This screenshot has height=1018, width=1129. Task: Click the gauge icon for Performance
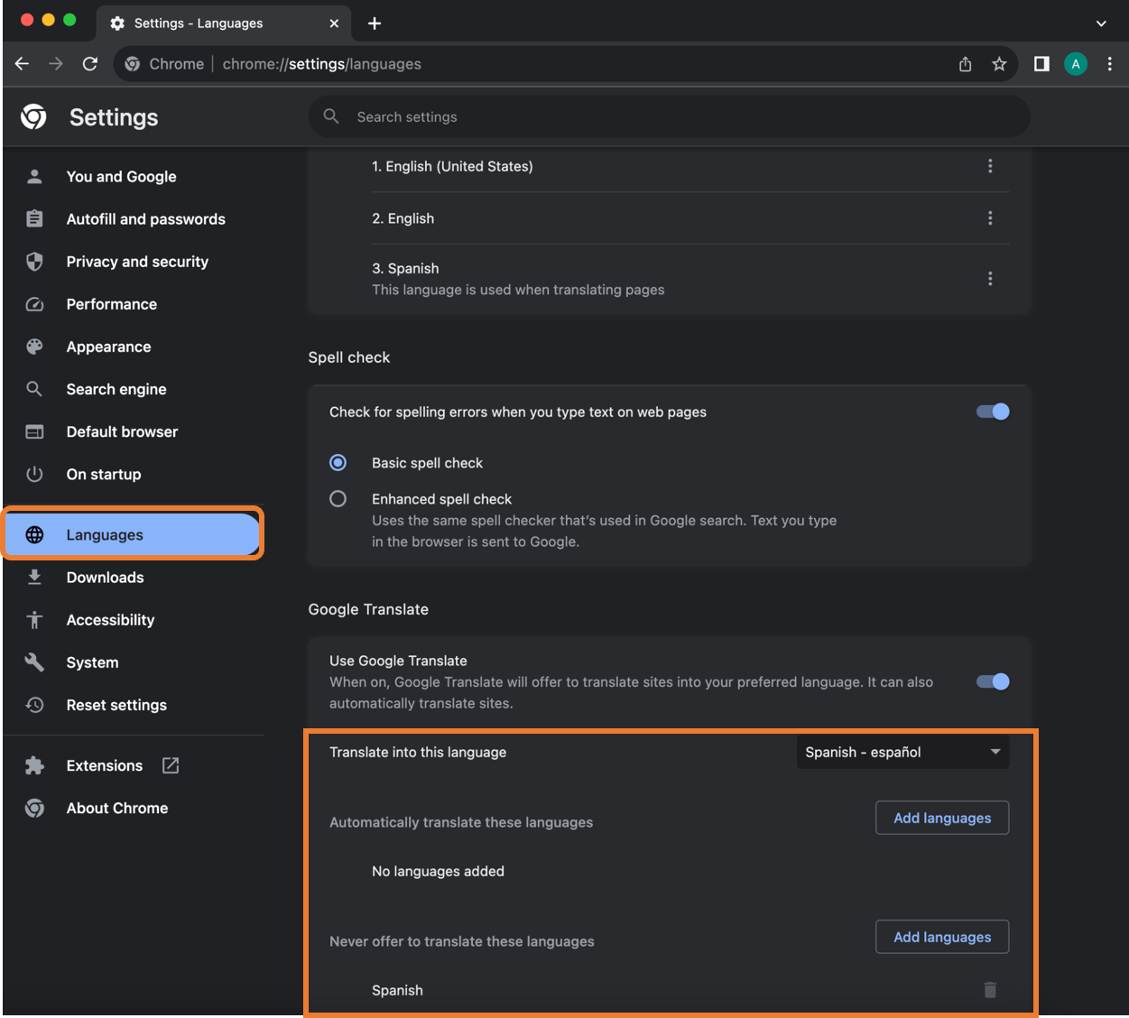click(x=34, y=304)
